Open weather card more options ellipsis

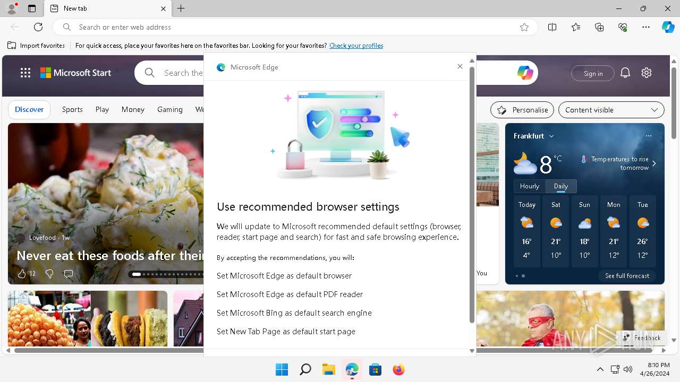649,136
